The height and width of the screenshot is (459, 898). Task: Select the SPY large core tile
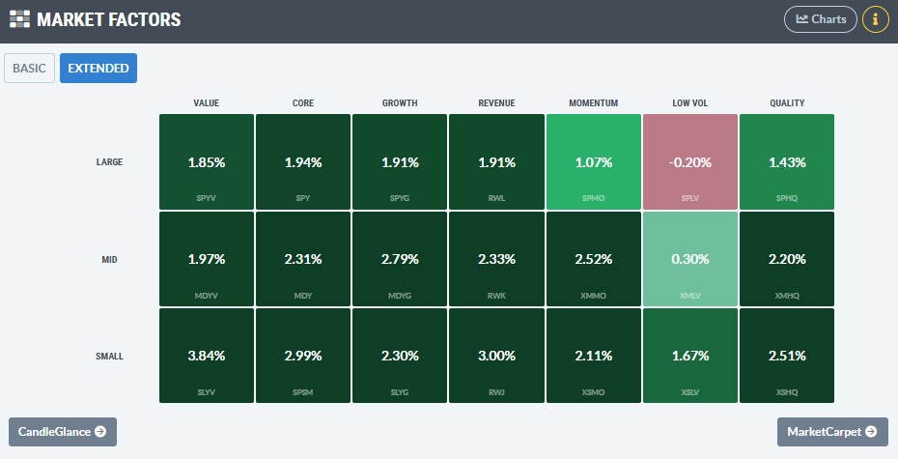[303, 162]
